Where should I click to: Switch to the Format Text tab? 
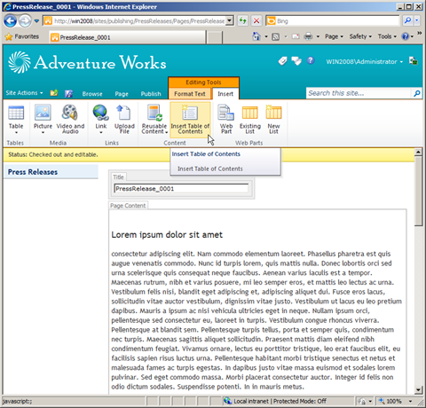pyautogui.click(x=190, y=94)
